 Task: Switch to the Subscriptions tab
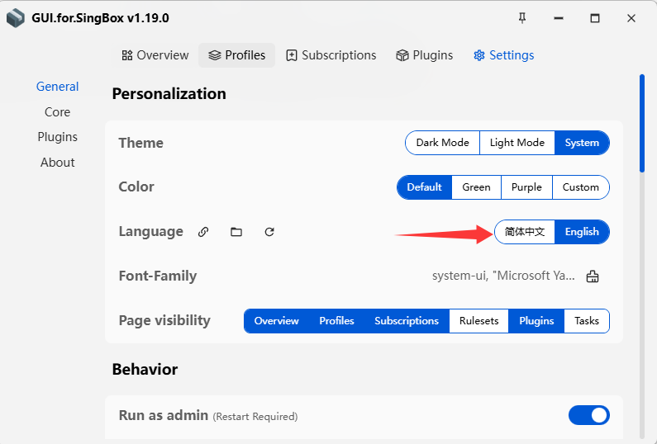click(331, 55)
